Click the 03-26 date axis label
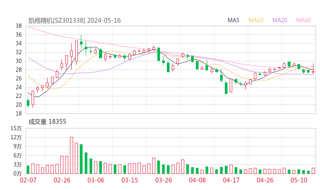Viewport: 320px width, 190px height. tap(163, 180)
